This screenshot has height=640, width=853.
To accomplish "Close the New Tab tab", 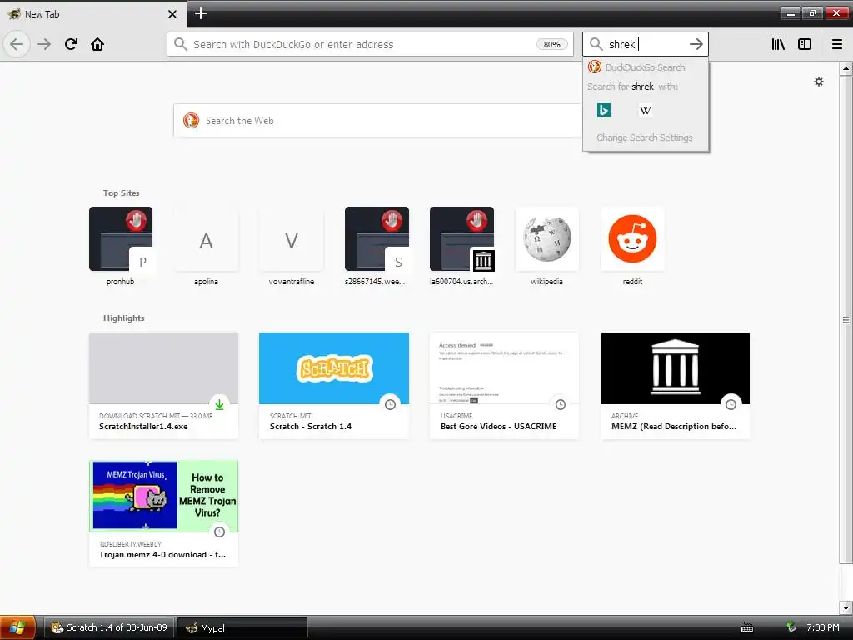I will point(172,14).
